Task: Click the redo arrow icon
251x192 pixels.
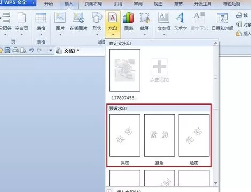Action: coord(40,51)
